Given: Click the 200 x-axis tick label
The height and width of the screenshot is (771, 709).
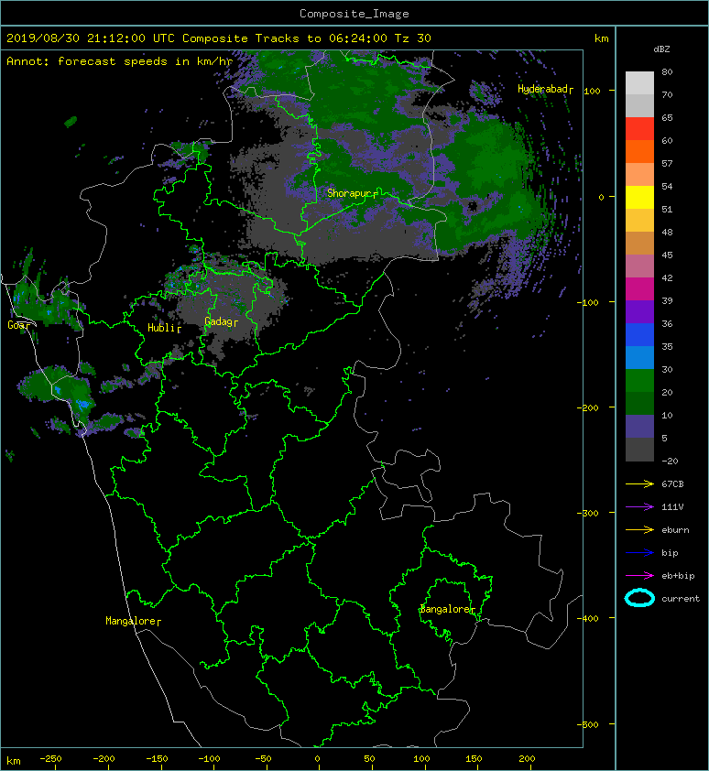Looking at the screenshot, I should pos(527,759).
